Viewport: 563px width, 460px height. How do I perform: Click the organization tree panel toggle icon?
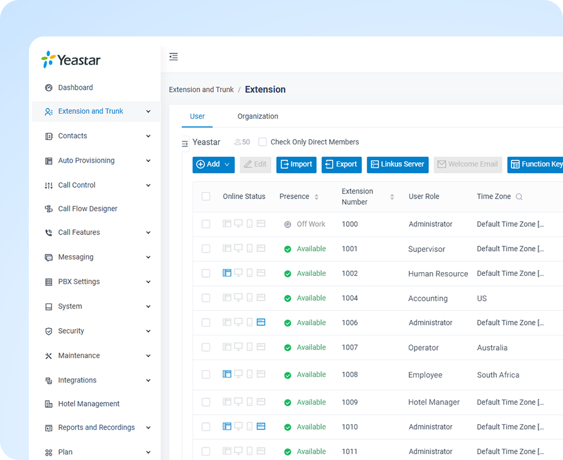click(185, 144)
